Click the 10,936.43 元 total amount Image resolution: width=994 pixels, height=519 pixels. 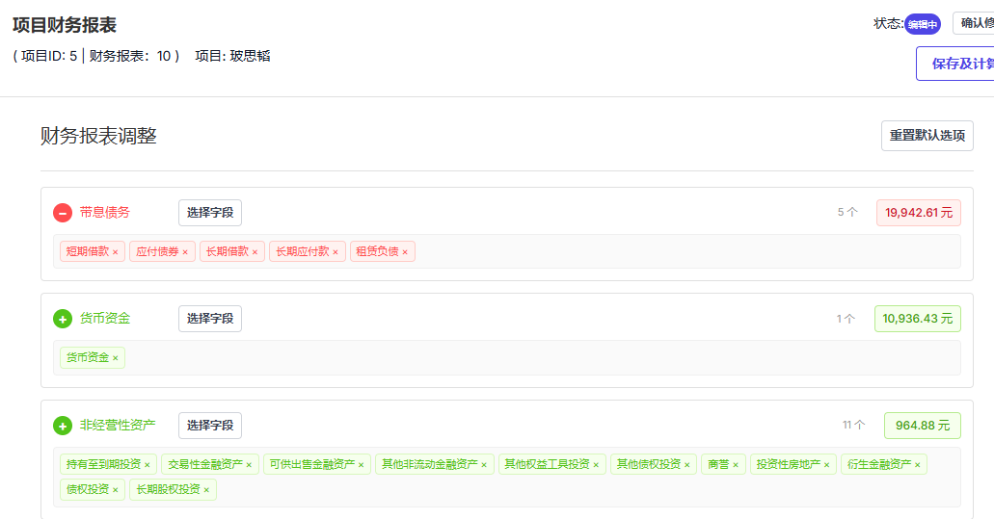coord(917,319)
